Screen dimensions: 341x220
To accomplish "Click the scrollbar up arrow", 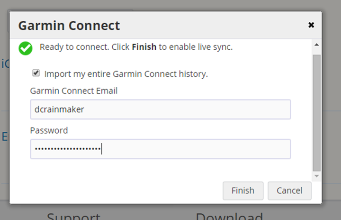I will [317, 45].
